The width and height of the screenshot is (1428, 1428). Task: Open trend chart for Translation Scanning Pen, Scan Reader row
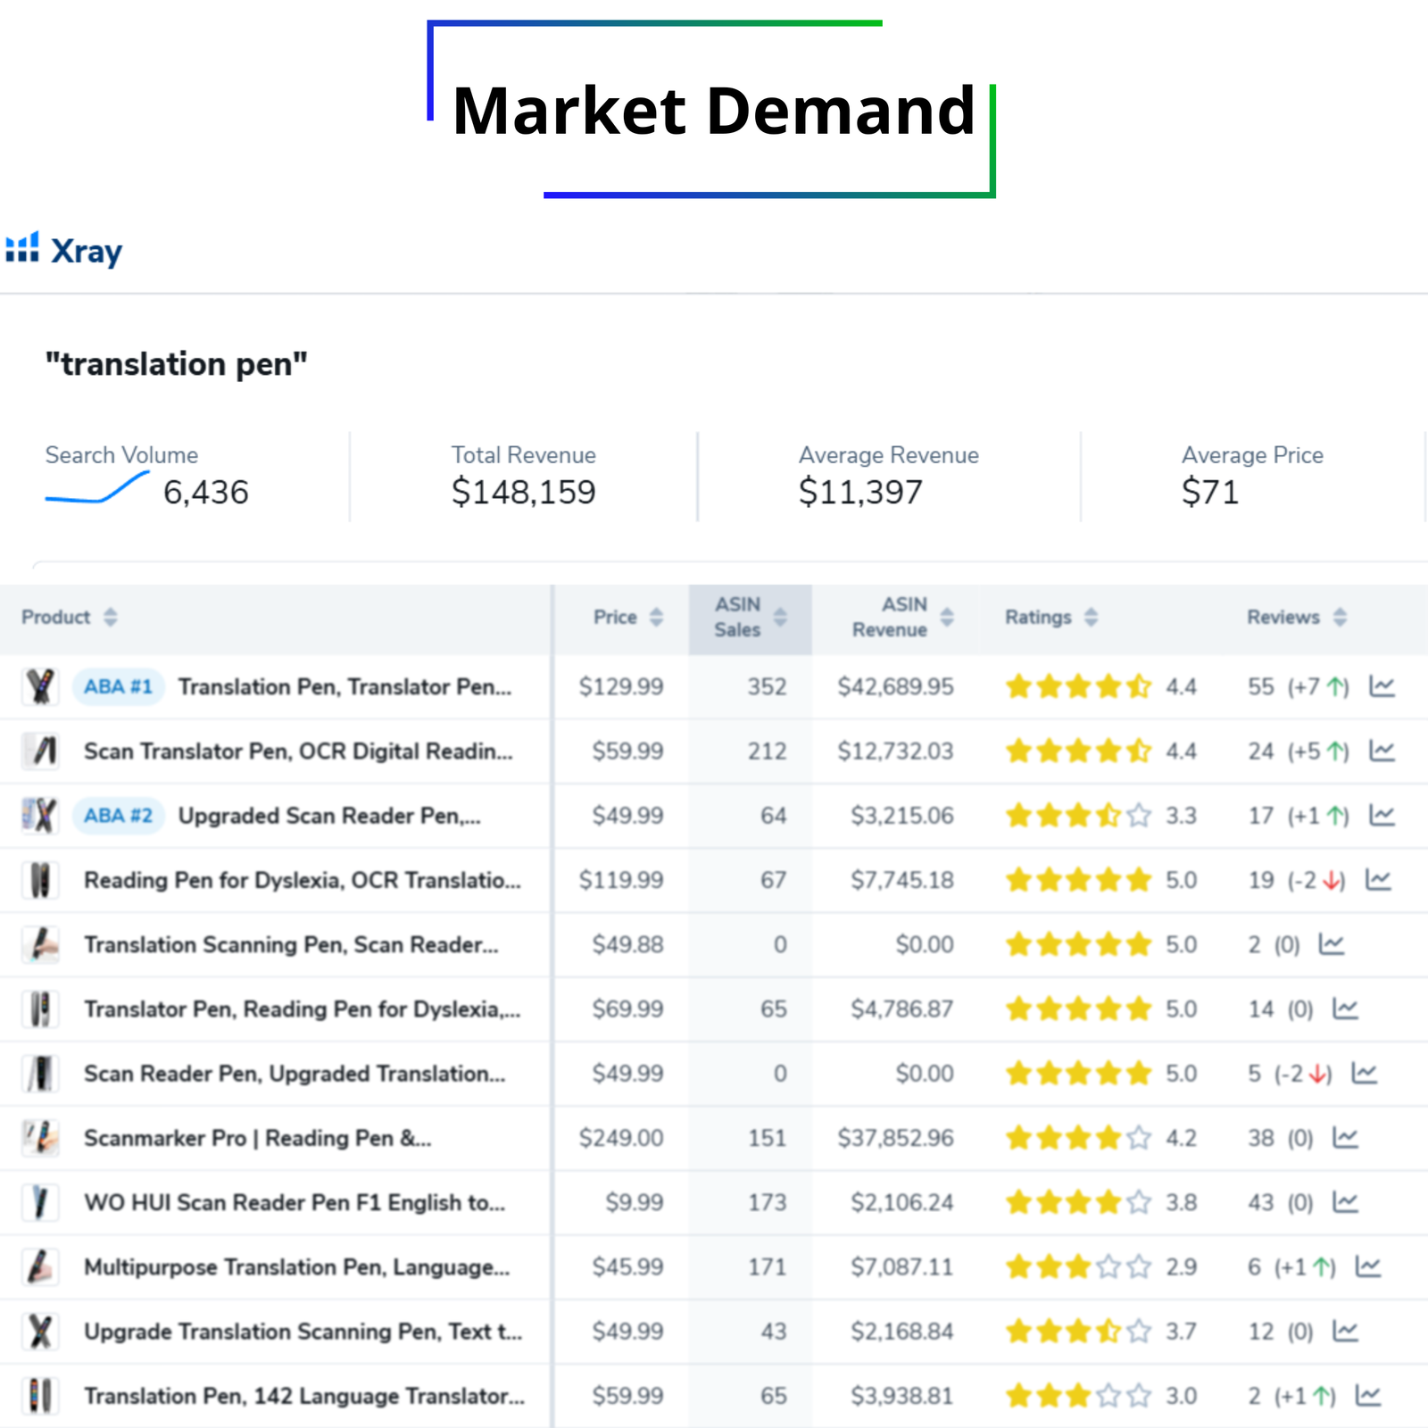click(1332, 944)
